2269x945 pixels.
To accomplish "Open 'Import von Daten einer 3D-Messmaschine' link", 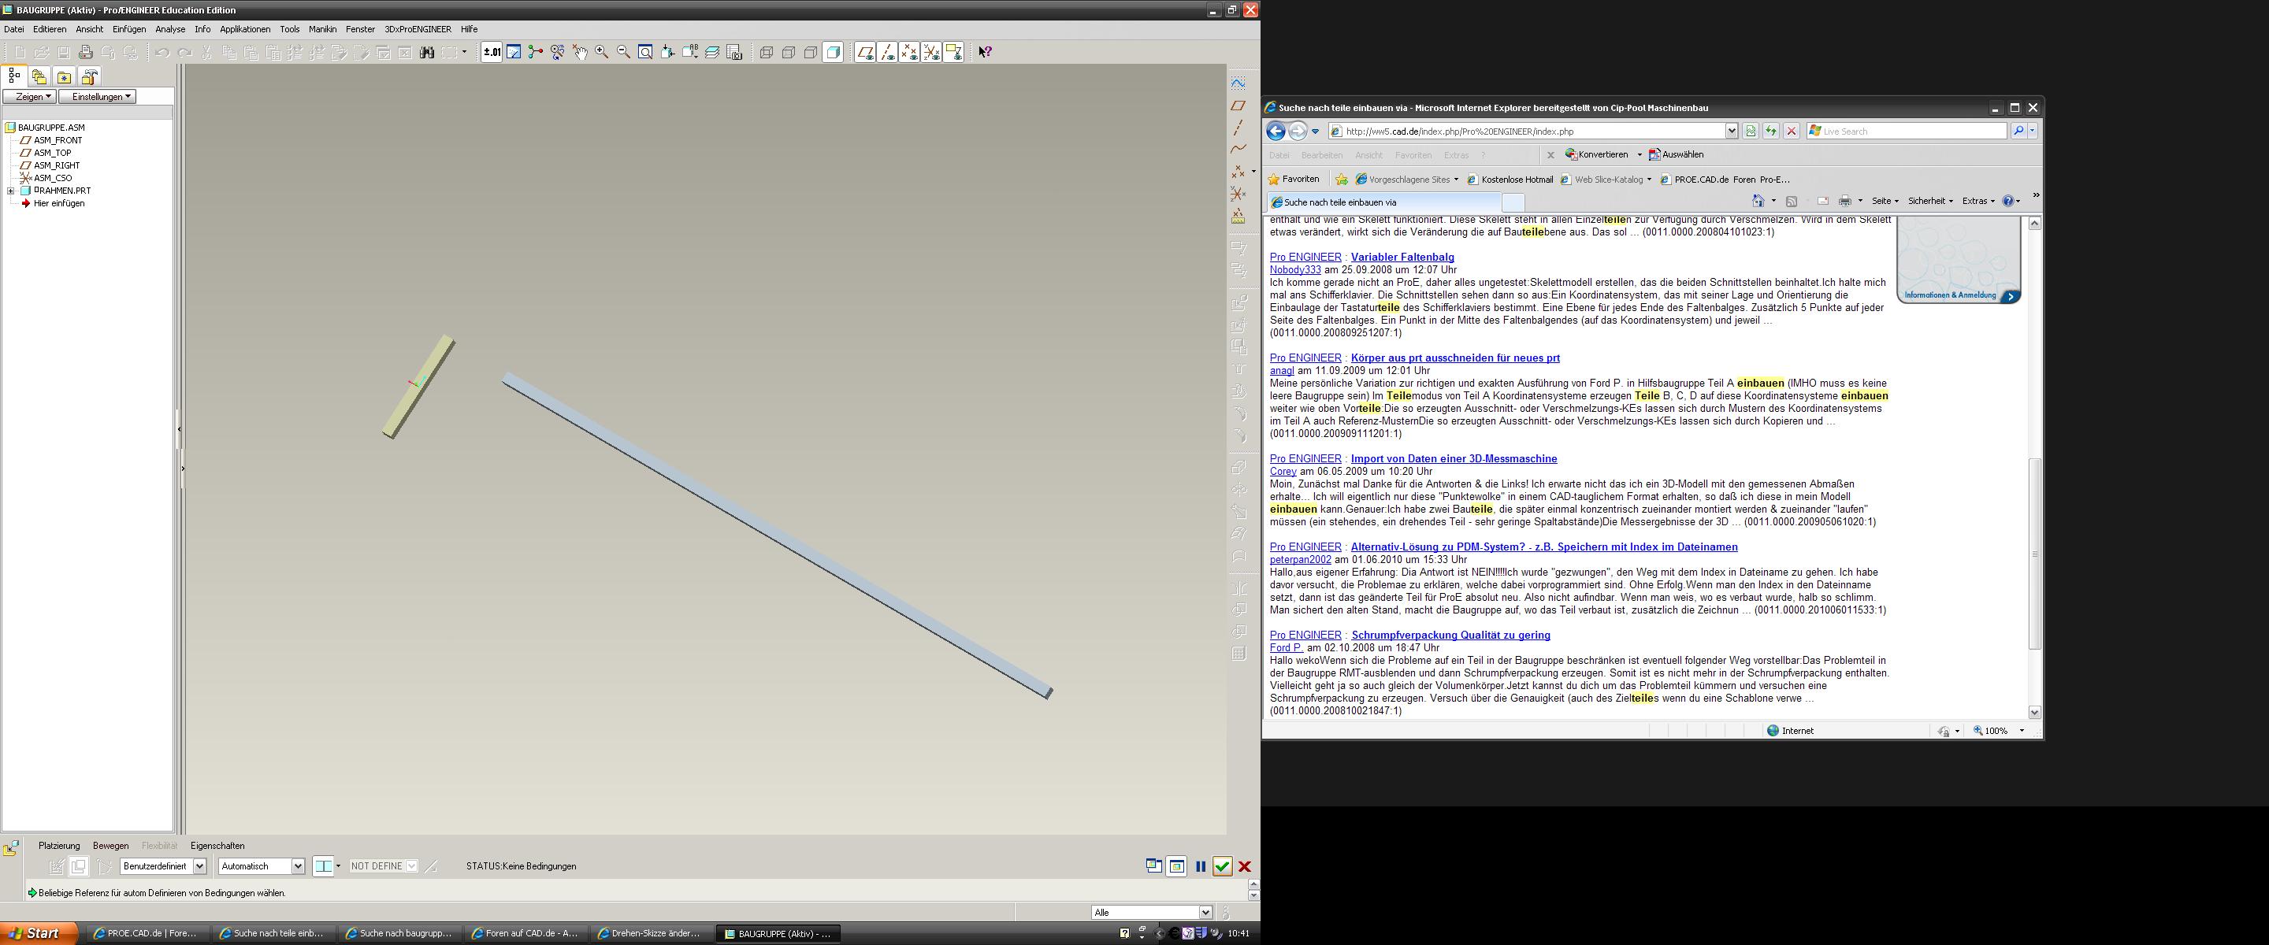I will click(1454, 459).
